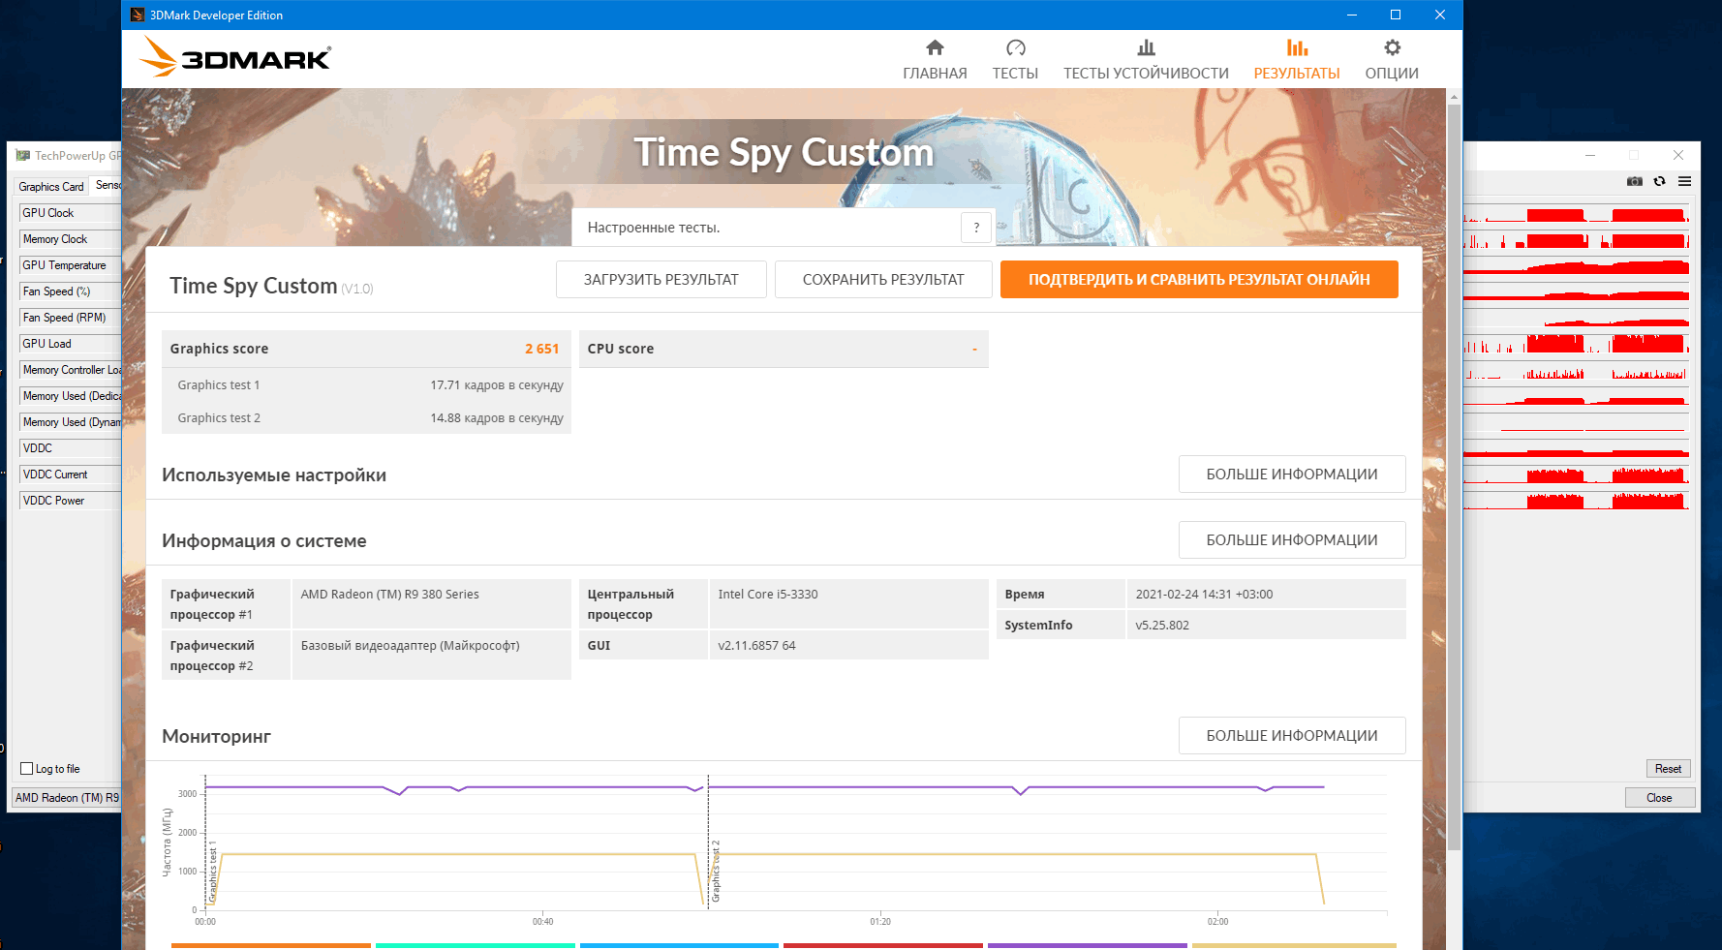Click the yellow legend color bar

tap(1294, 945)
